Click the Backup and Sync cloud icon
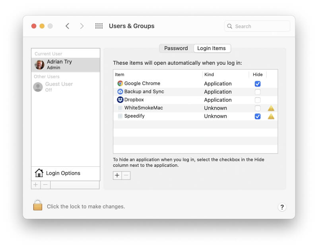 (x=120, y=92)
